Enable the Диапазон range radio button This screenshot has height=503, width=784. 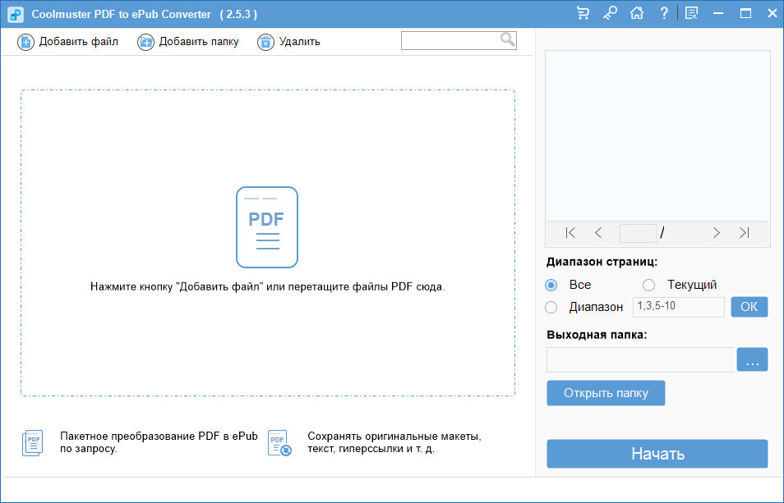coord(551,307)
